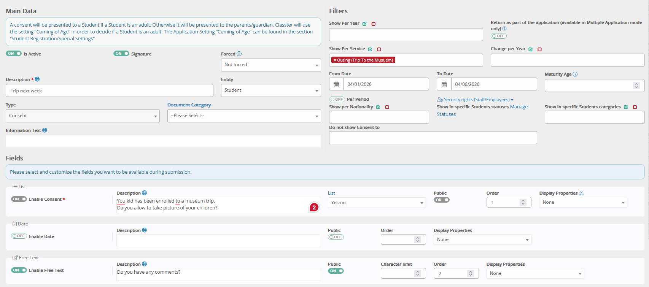Click the Manage Statuses link
This screenshot has height=287, width=649.
point(519,107)
